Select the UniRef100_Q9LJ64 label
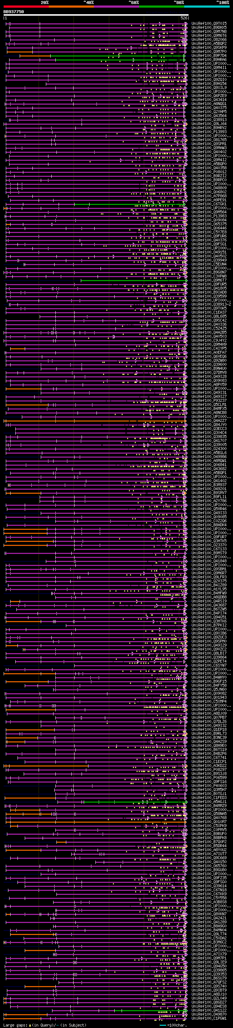This screenshot has height=1028, width=233. (209, 124)
